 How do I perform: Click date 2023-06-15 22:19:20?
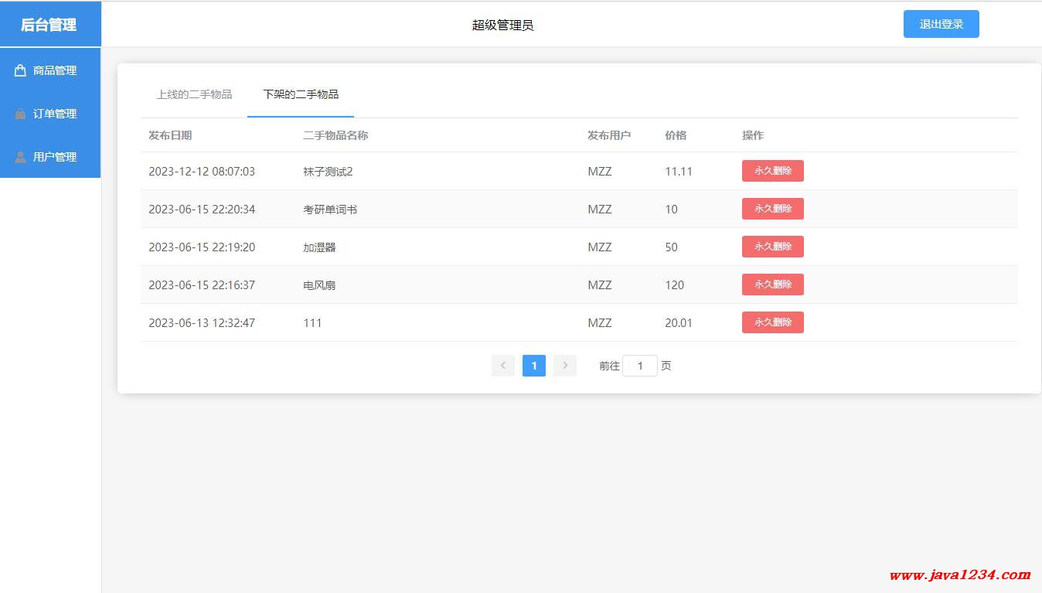[202, 247]
